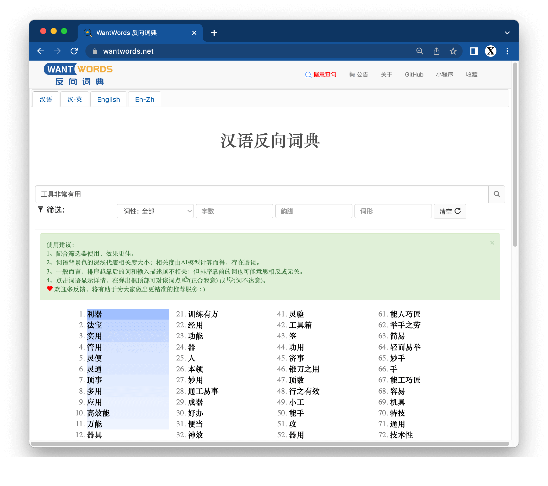Click the WantWords logo
548x486 pixels.
pos(78,74)
